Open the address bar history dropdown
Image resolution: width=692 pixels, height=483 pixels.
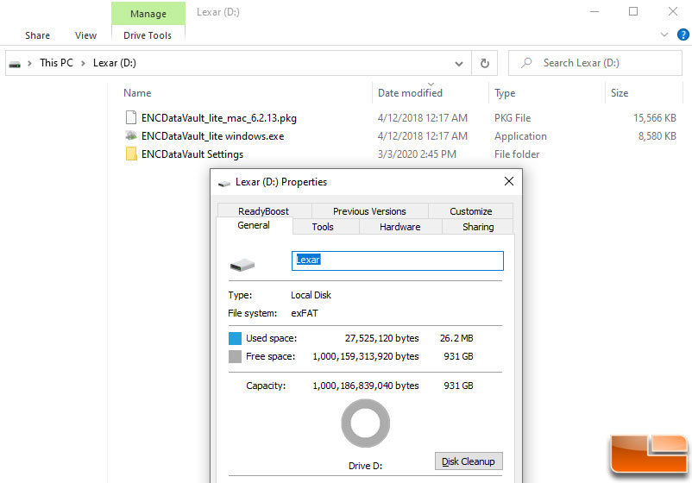click(x=459, y=64)
